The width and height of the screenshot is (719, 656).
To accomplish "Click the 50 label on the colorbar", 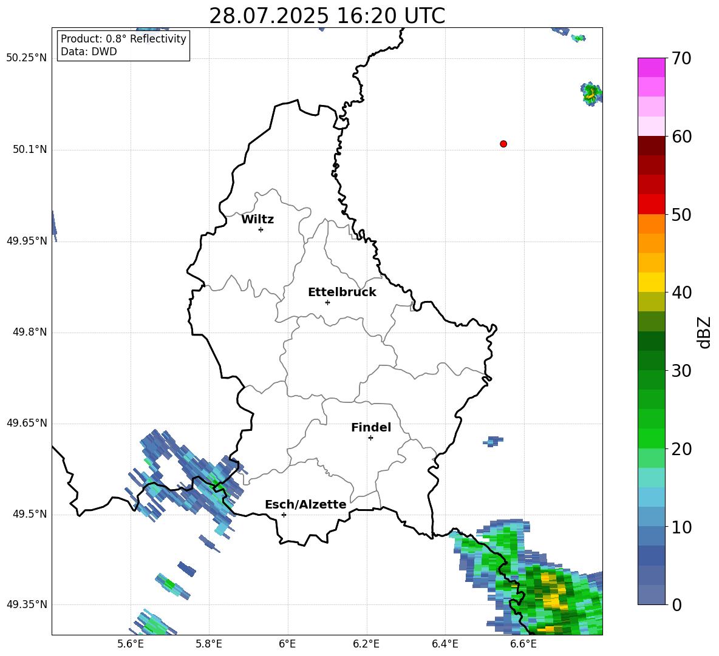I will point(681,214).
